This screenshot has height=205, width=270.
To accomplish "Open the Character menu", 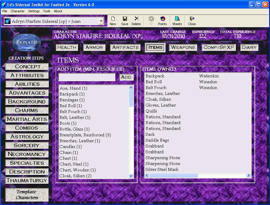I will [x=18, y=11].
